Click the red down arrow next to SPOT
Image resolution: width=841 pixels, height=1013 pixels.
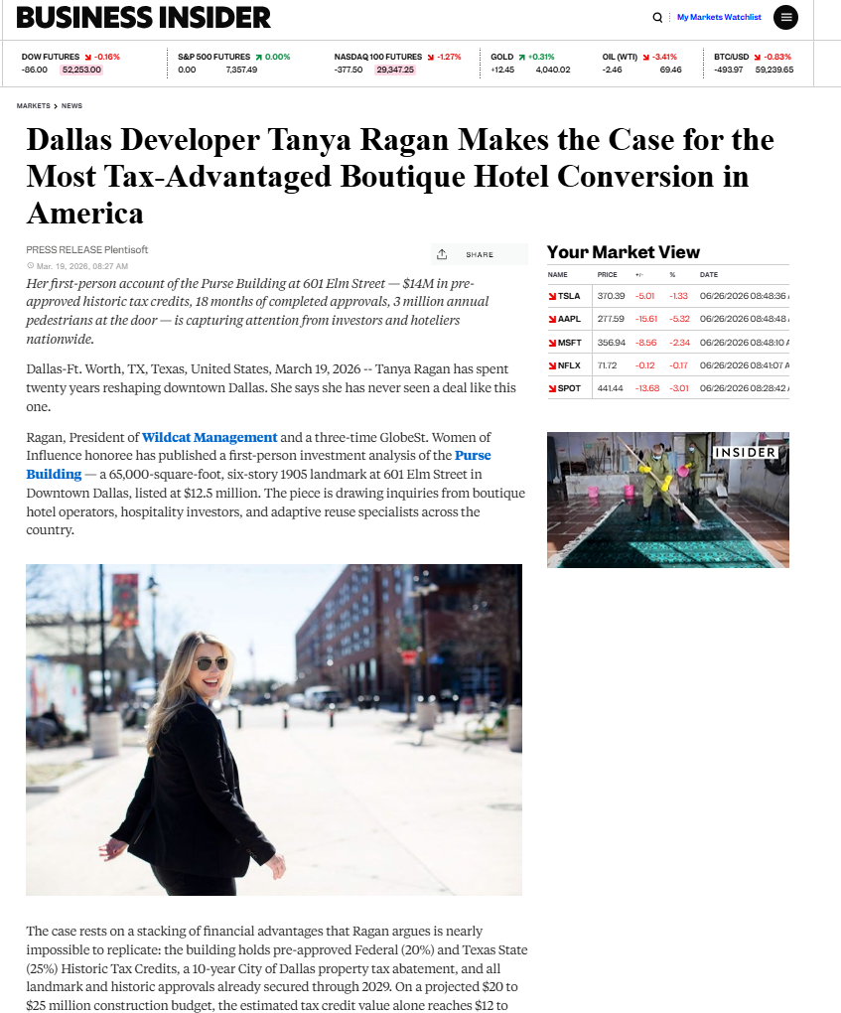pos(552,389)
